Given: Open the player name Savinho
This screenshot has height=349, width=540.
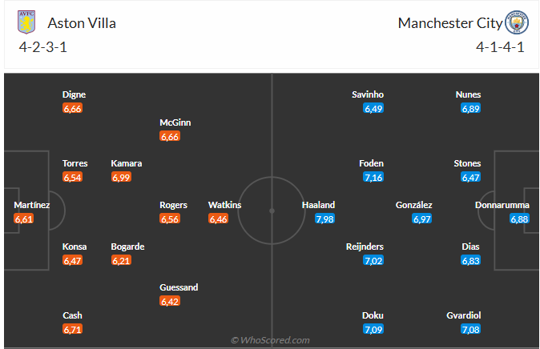Looking at the screenshot, I should pyautogui.click(x=368, y=94).
